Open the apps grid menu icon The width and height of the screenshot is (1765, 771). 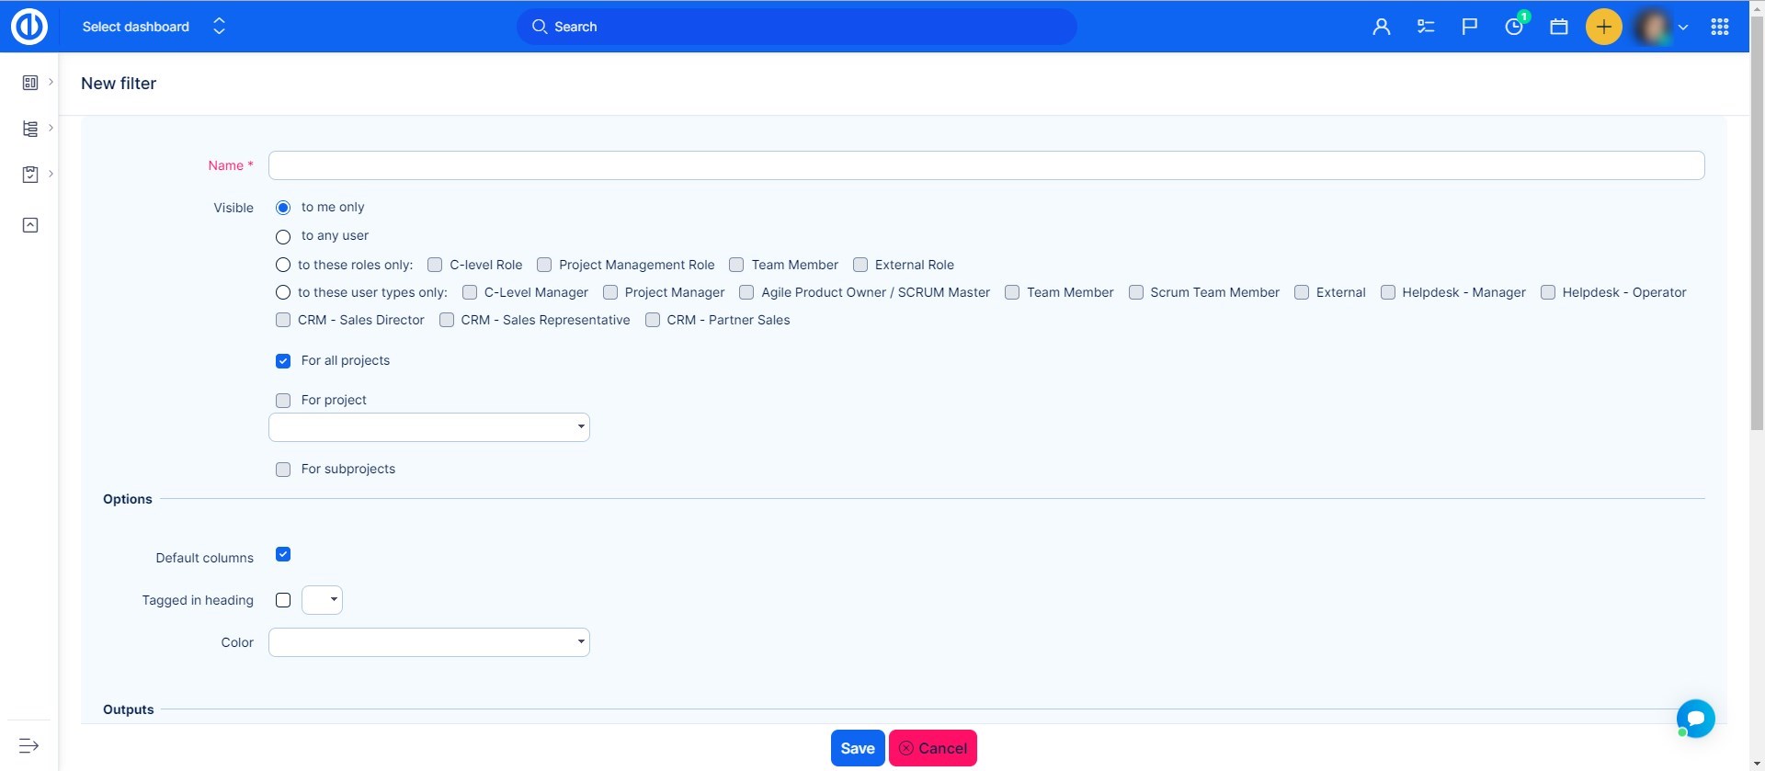click(x=1720, y=27)
